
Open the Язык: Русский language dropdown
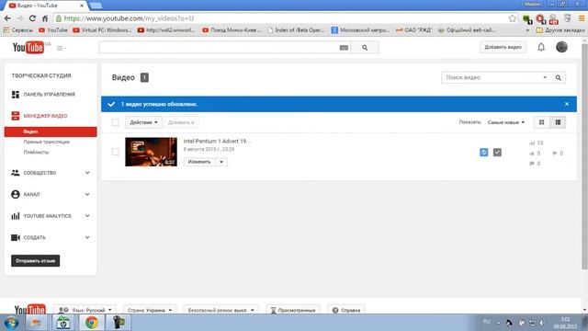click(x=85, y=310)
